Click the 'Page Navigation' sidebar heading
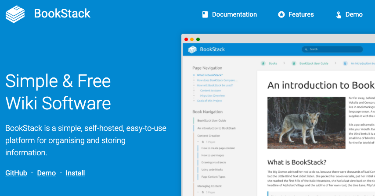This screenshot has height=196, width=375. (x=207, y=68)
